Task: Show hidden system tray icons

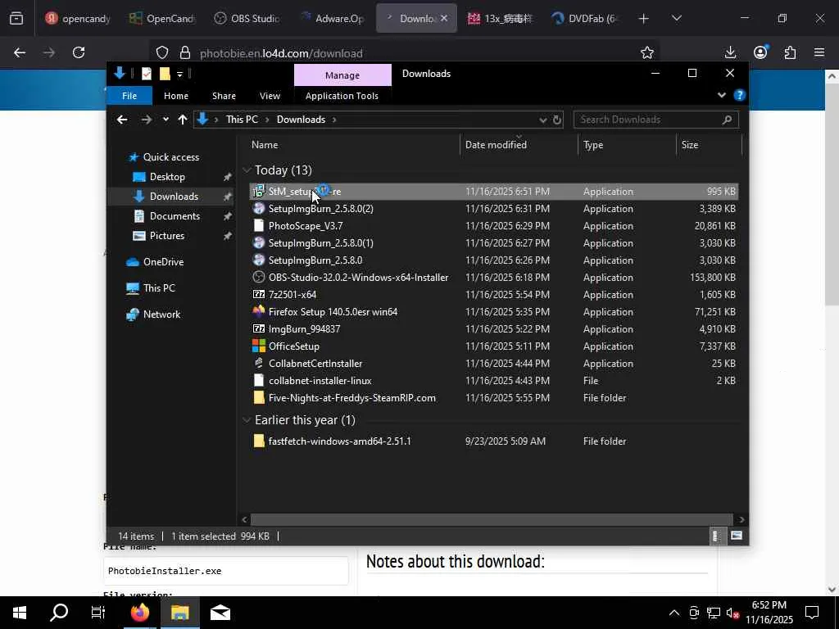Action: click(674, 613)
